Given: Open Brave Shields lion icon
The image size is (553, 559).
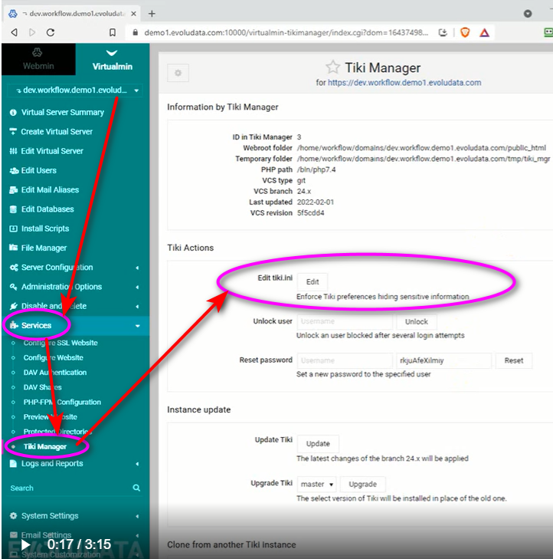Looking at the screenshot, I should (465, 32).
